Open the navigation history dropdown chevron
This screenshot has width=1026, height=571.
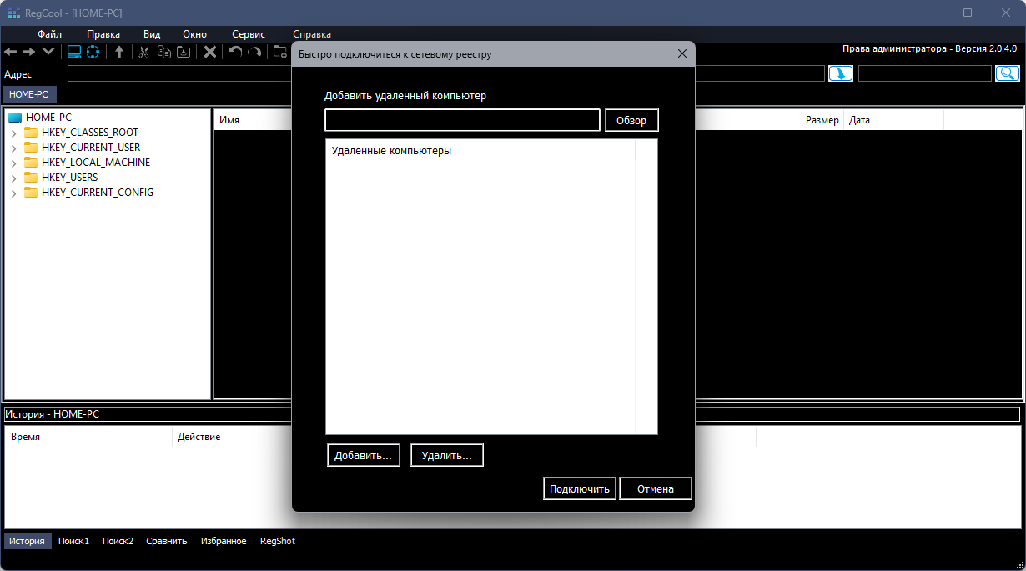[48, 52]
